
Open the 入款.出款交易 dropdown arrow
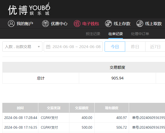(39, 47)
